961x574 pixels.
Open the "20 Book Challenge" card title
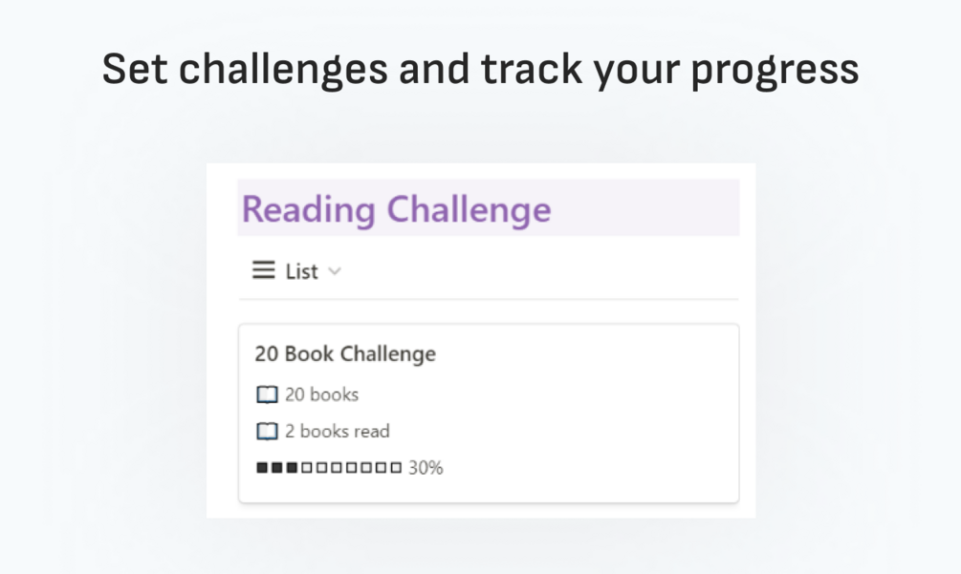pyautogui.click(x=345, y=353)
